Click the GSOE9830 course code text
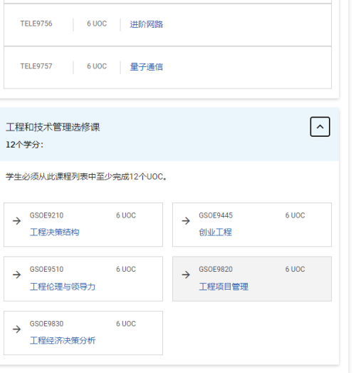This screenshot has width=356, height=373. pos(46,324)
